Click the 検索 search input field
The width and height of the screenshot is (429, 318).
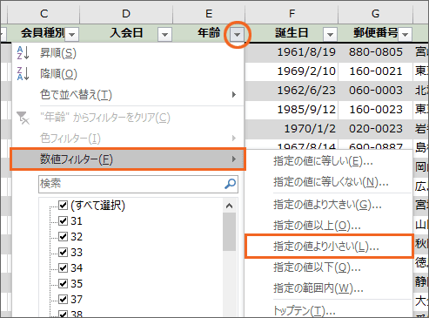[x=138, y=184]
